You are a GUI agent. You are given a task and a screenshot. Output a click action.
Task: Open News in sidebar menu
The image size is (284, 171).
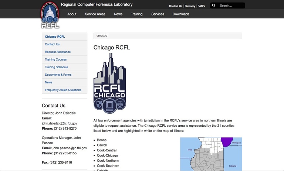(64, 82)
